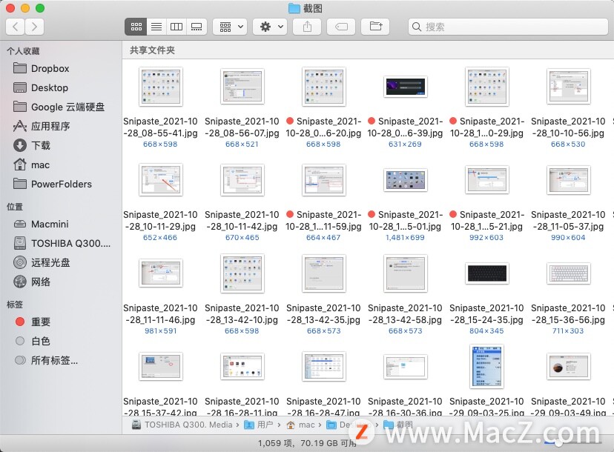The height and width of the screenshot is (452, 614).
Task: Click the Edit Tags toolbar button
Action: [x=341, y=27]
